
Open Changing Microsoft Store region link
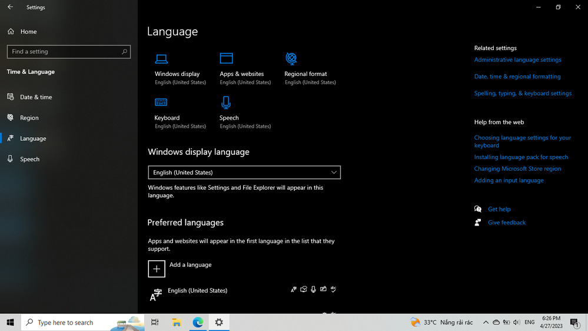coord(517,168)
